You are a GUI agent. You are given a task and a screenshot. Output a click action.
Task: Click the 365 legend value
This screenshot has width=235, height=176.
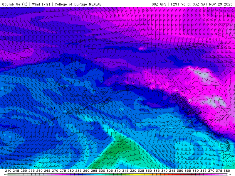pos(203,171)
